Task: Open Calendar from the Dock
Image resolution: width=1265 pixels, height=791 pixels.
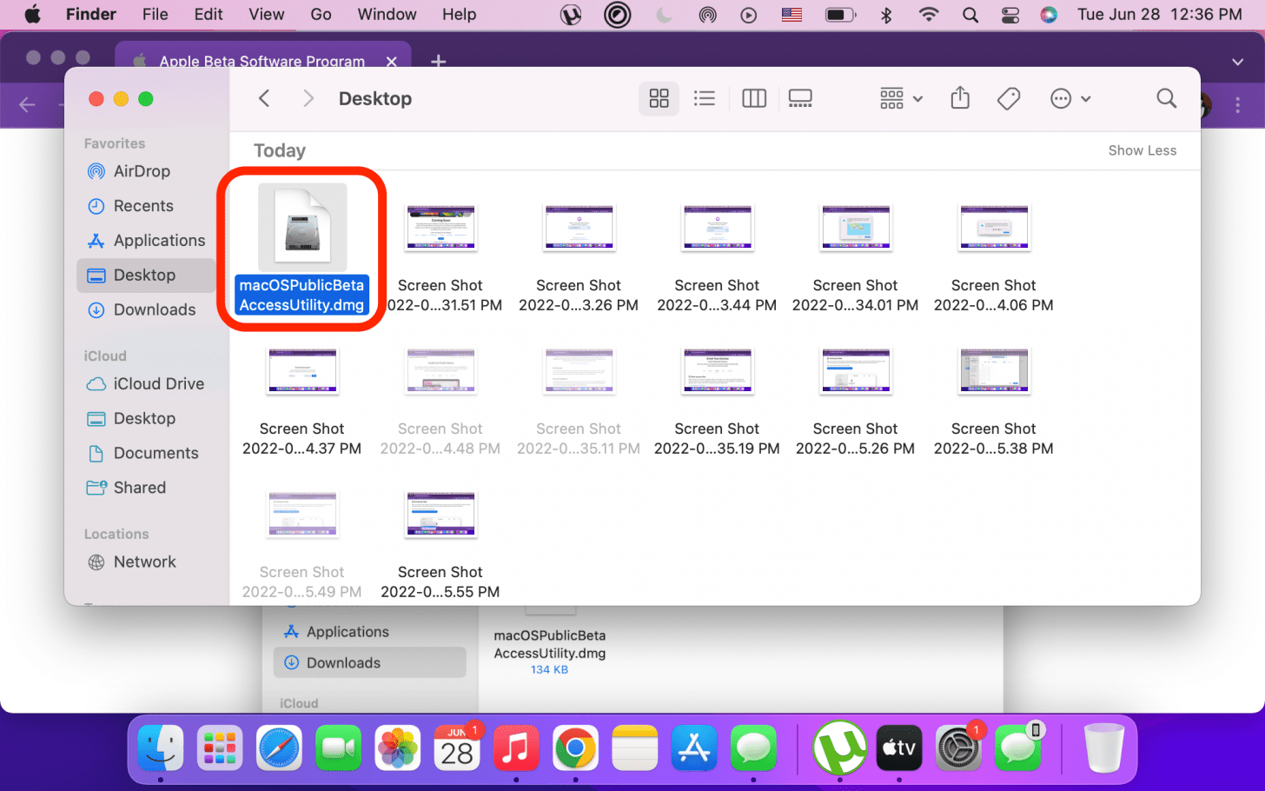Action: tap(457, 748)
